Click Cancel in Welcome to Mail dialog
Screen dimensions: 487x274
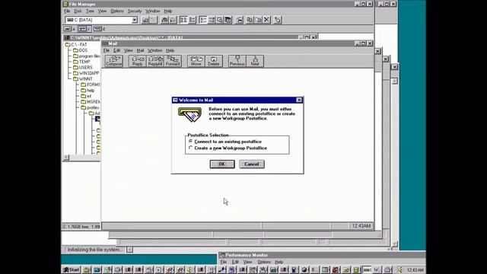pos(252,164)
